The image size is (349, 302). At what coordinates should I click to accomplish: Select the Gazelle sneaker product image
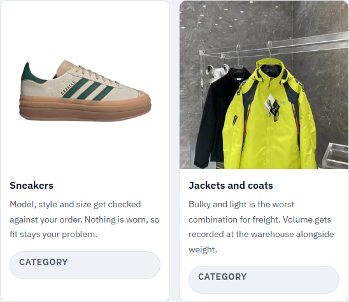pyautogui.click(x=85, y=91)
